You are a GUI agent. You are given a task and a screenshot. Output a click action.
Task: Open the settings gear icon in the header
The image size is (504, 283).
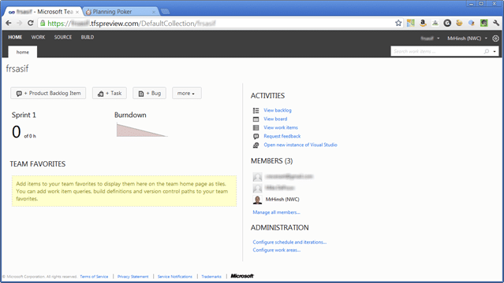[495, 39]
